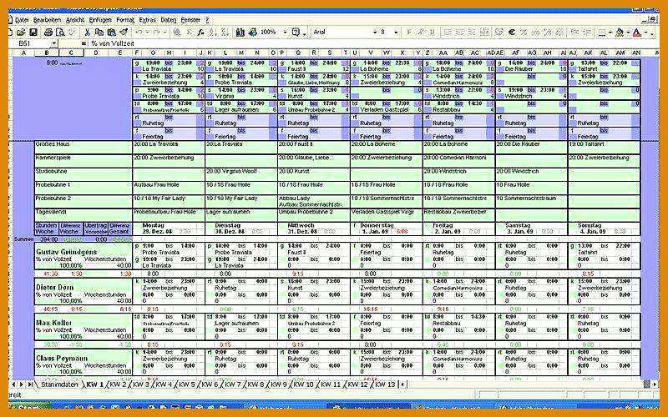Image resolution: width=668 pixels, height=417 pixels.
Task: Expand the font color dropdown arrow
Action: click(x=645, y=33)
